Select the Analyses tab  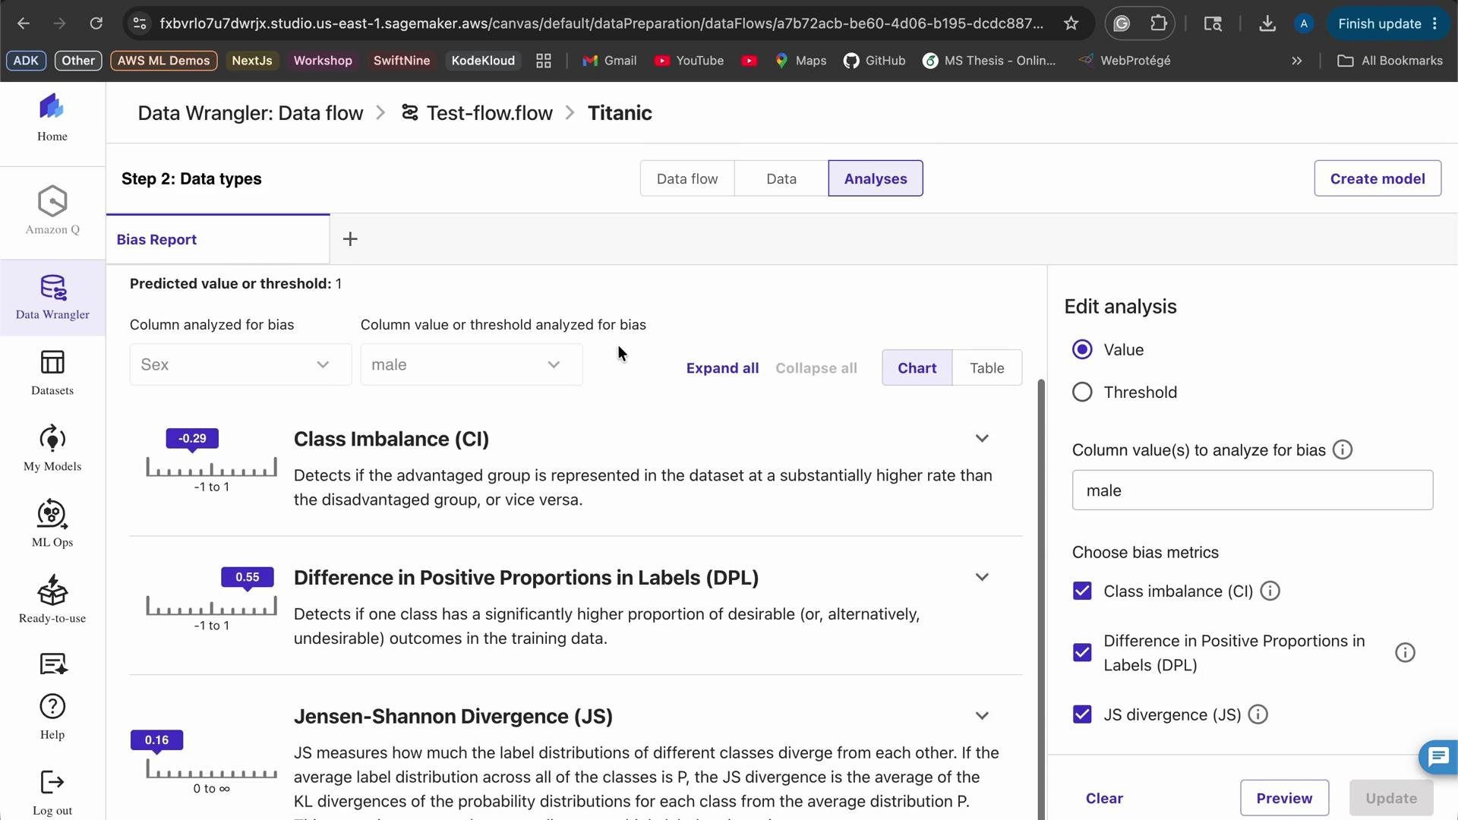coord(876,178)
